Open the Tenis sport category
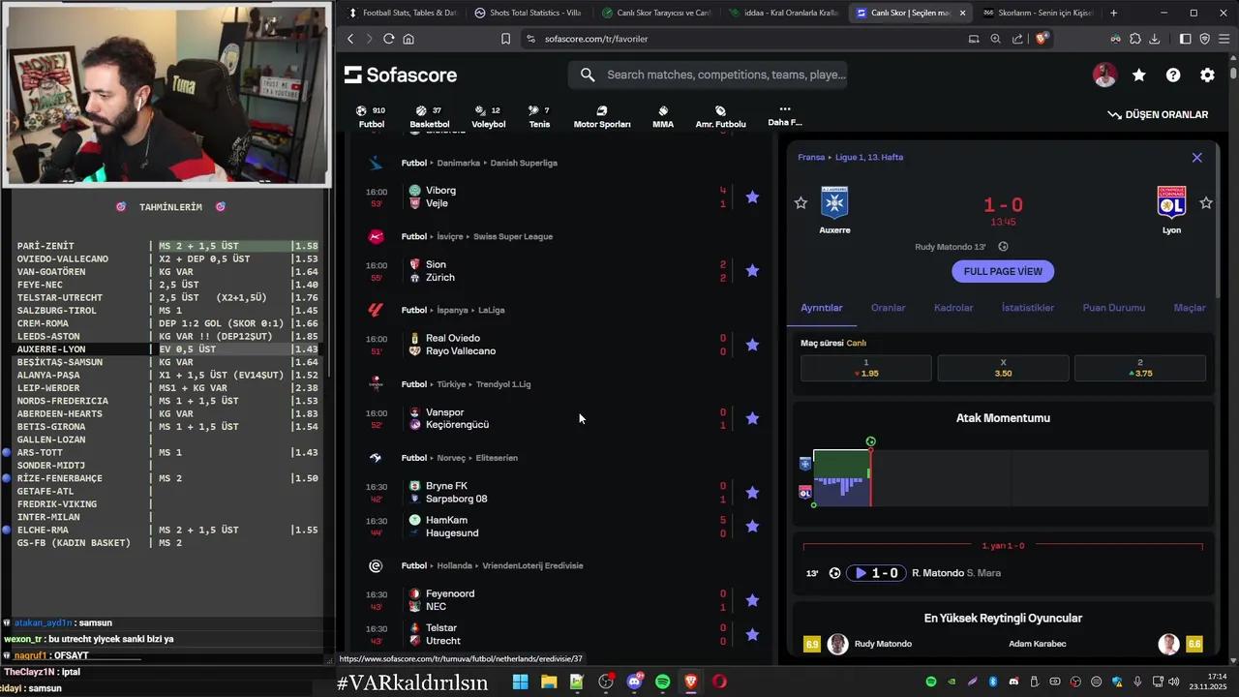 [539, 117]
